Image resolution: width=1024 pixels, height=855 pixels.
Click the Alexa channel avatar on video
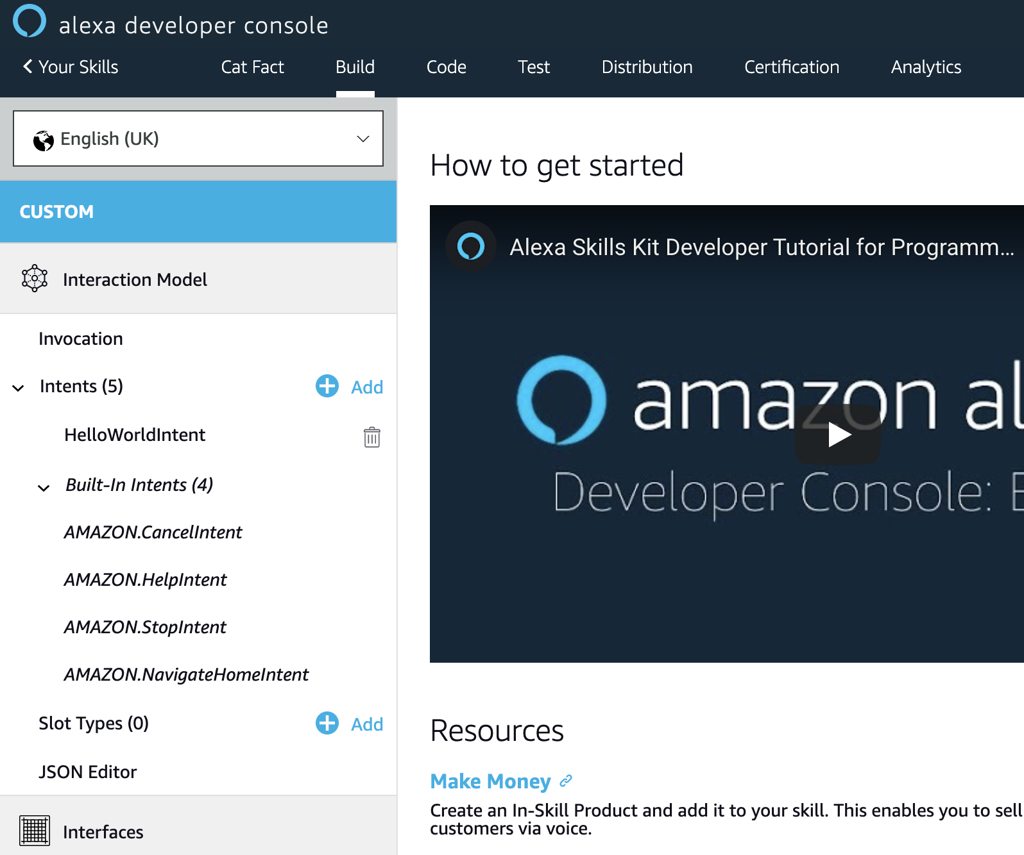tap(471, 246)
